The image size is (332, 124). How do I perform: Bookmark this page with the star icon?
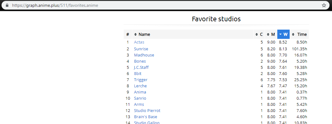click(x=324, y=5)
